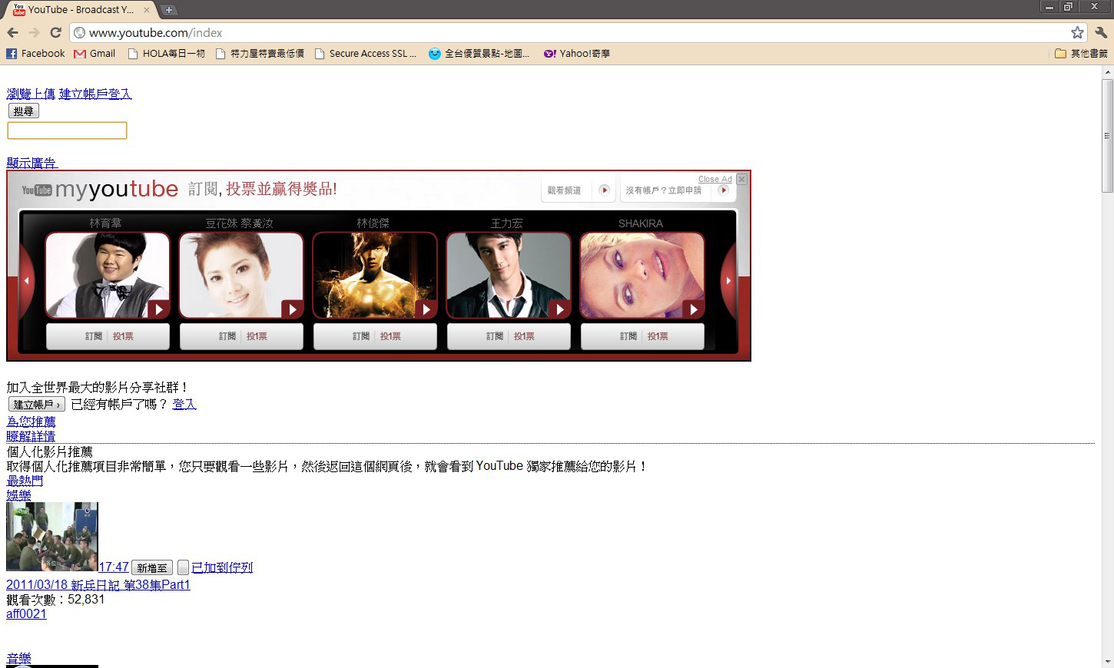Close the YouTube browser tab

pos(147,10)
